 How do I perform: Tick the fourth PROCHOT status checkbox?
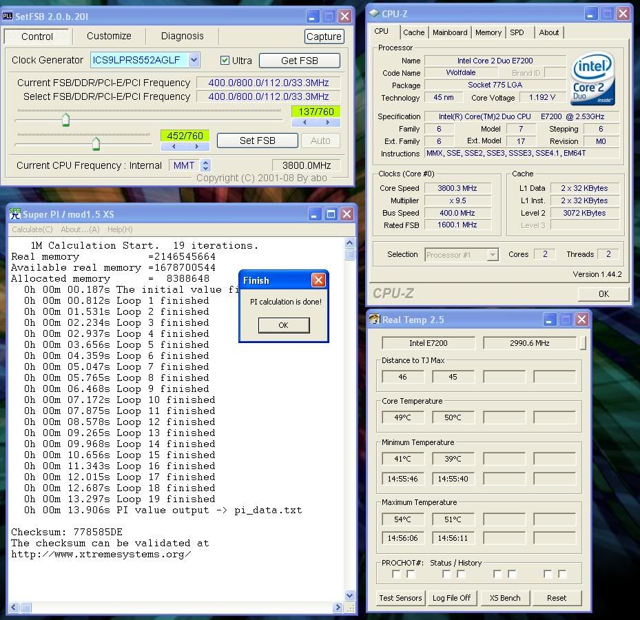coord(548,575)
